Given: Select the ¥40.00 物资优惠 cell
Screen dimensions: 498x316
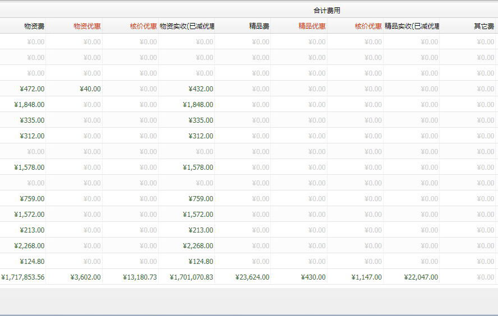Looking at the screenshot, I should (90, 89).
